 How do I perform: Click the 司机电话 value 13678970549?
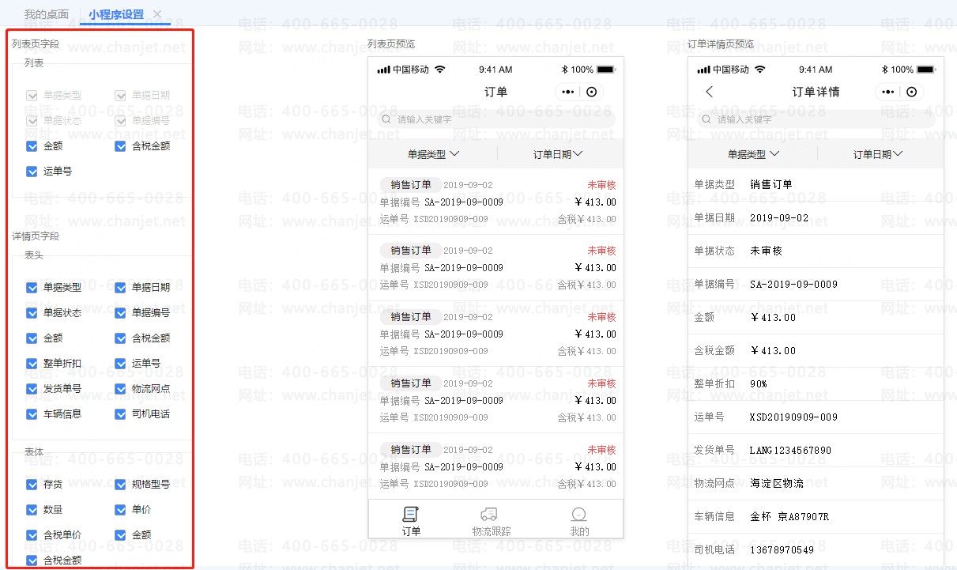782,550
